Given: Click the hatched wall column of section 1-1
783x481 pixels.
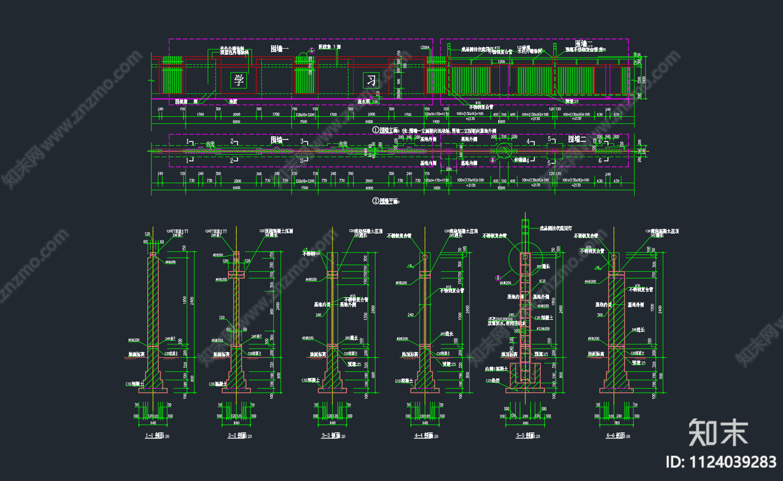Looking at the screenshot, I should pos(153,301).
